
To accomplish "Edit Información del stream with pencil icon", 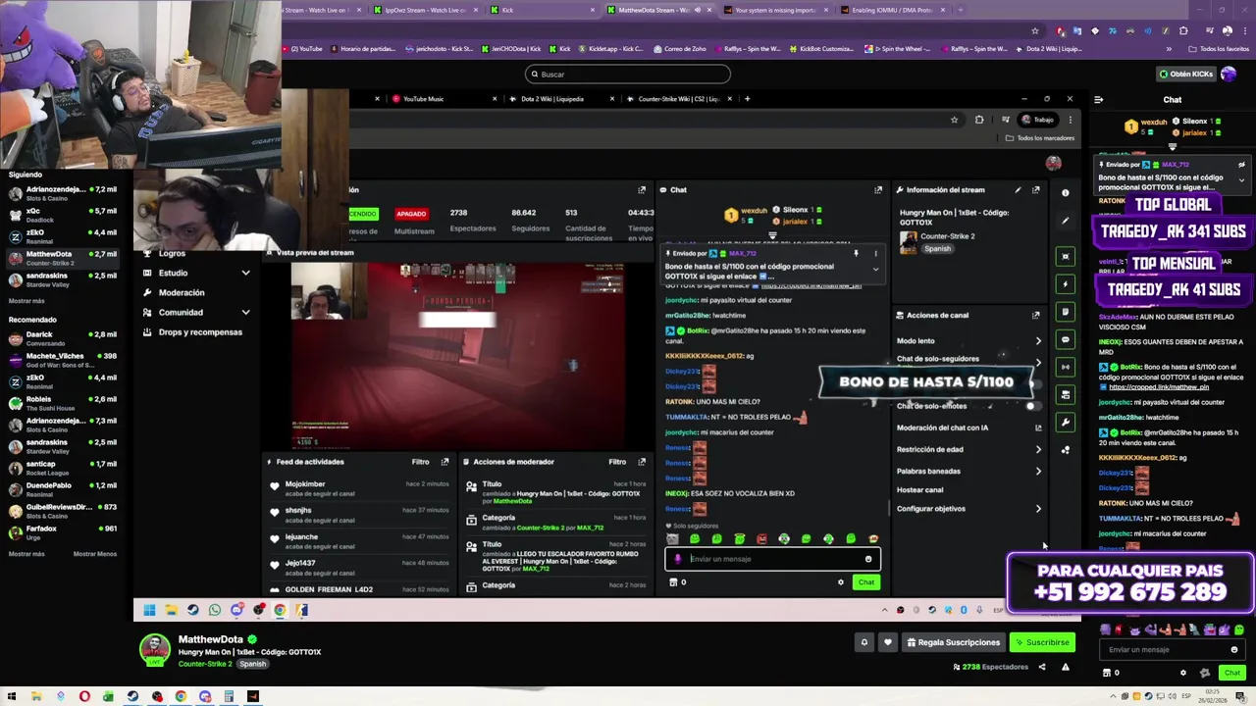I will coord(1018,189).
